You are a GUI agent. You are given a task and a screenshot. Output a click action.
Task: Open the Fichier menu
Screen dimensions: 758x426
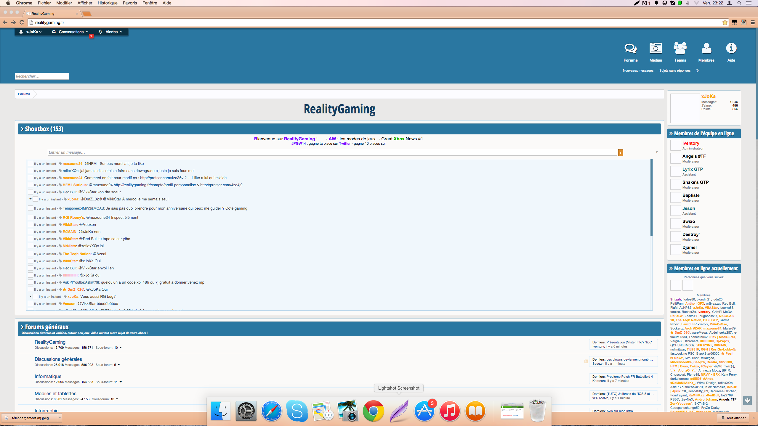[x=44, y=3]
